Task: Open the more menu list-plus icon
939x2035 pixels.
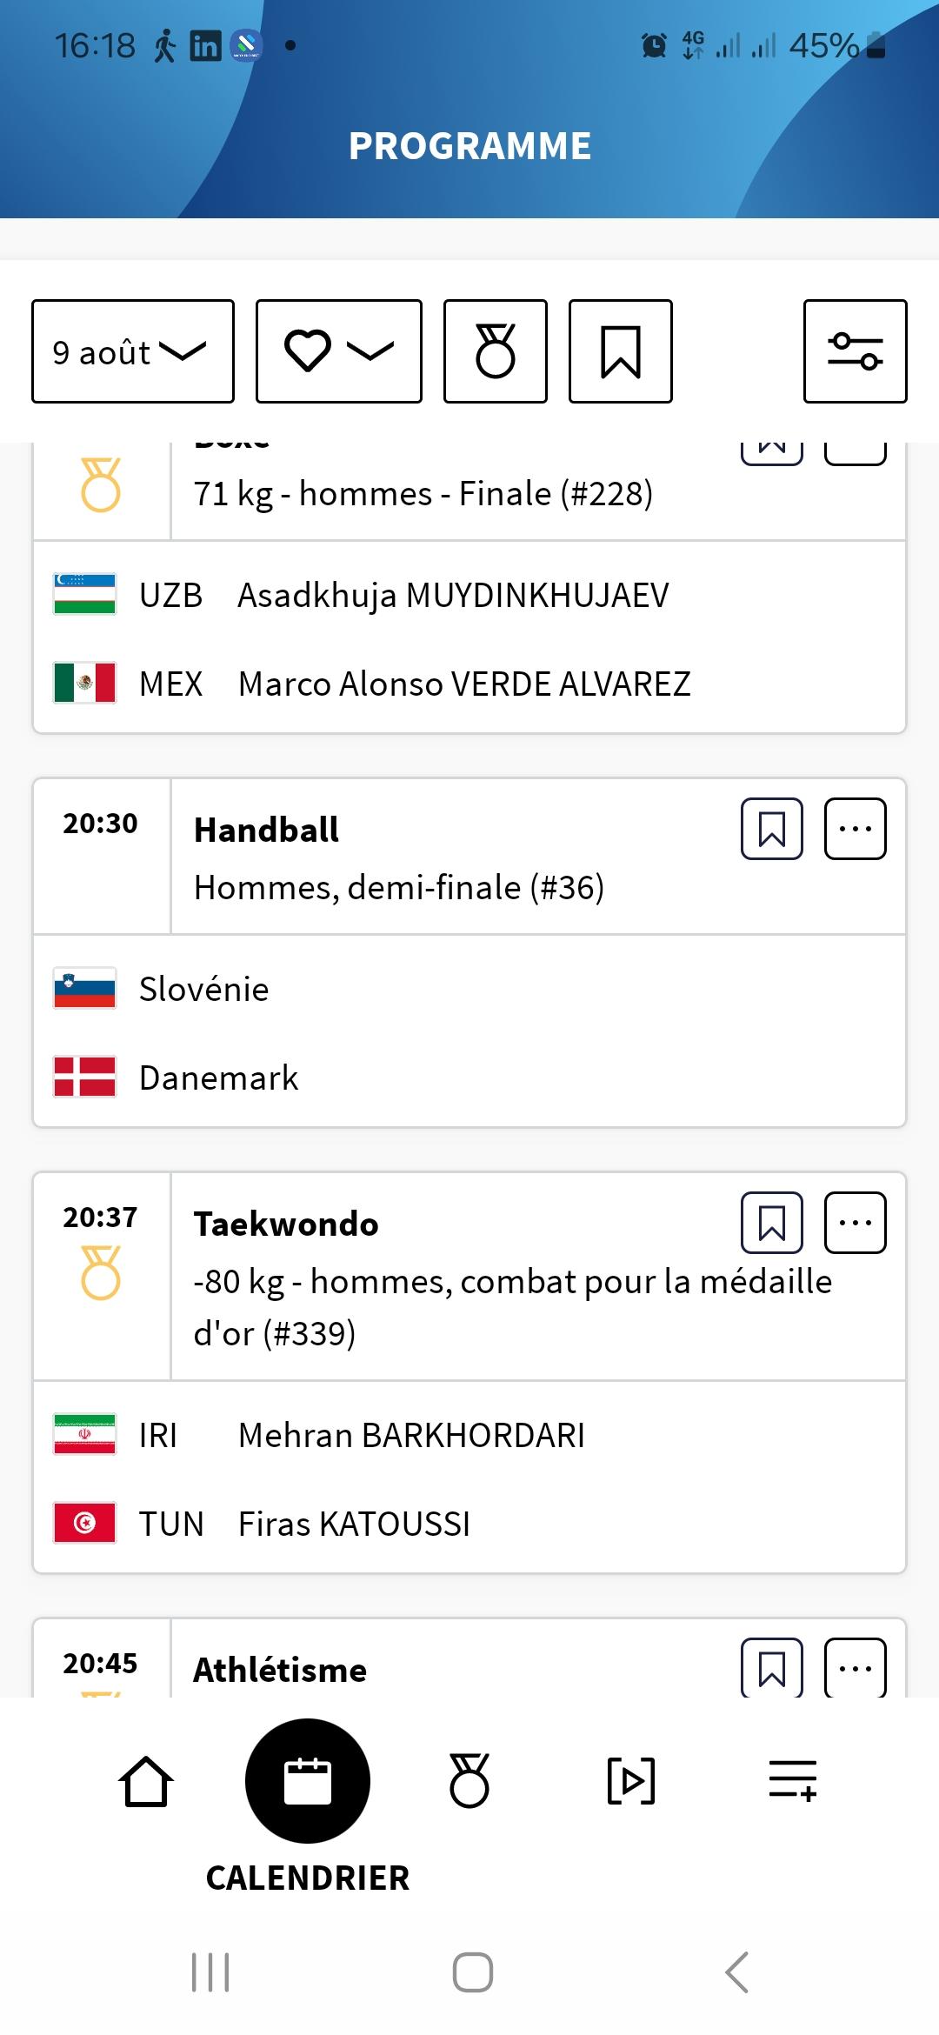Action: coord(793,1781)
